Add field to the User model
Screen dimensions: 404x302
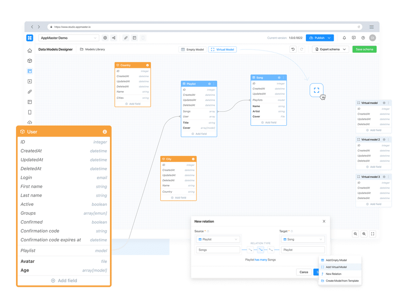[64, 280]
